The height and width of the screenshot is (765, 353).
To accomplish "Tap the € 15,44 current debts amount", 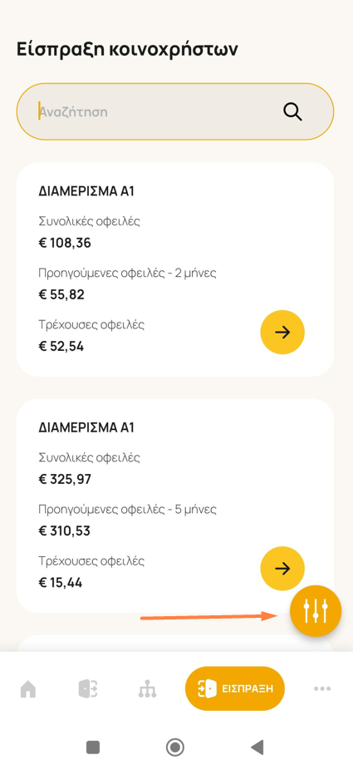I will pyautogui.click(x=61, y=583).
